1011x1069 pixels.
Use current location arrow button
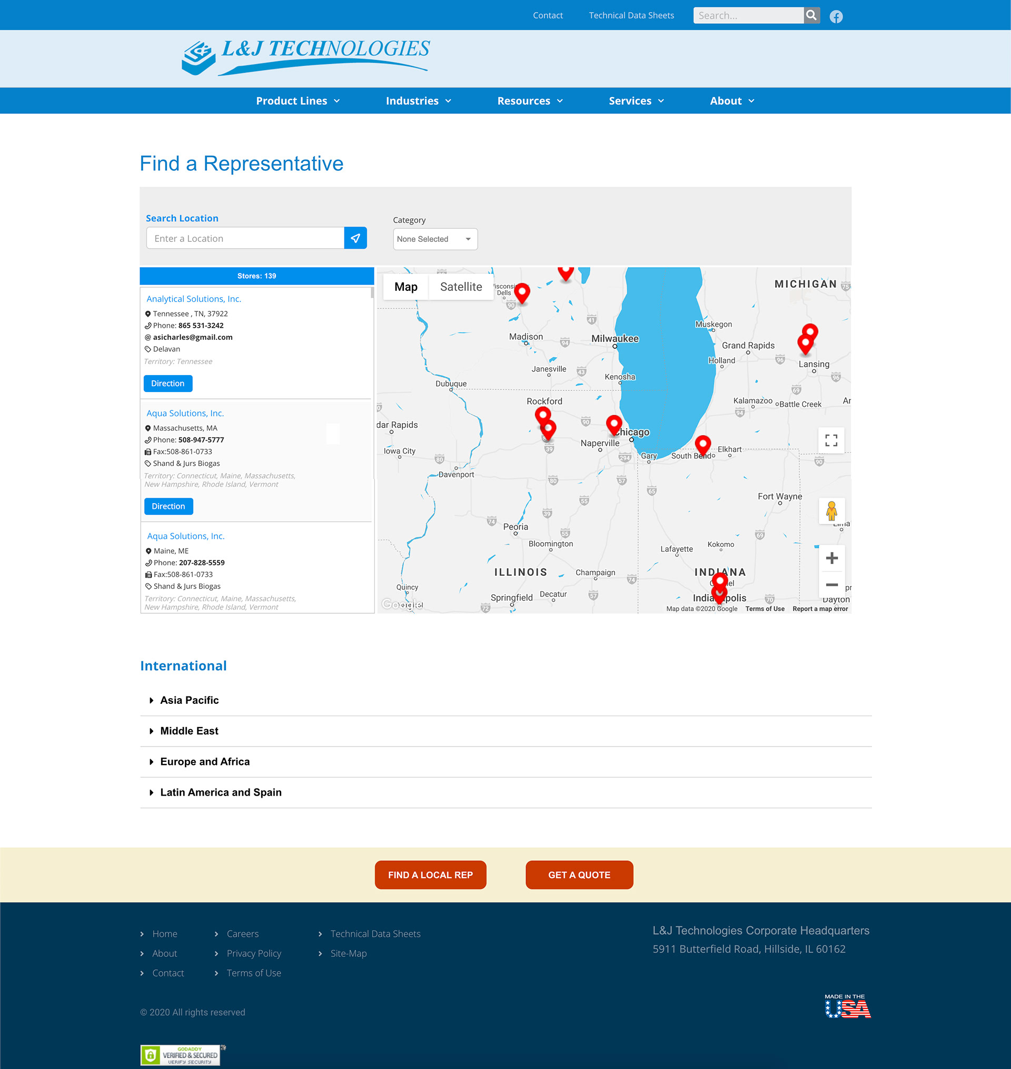tap(355, 238)
